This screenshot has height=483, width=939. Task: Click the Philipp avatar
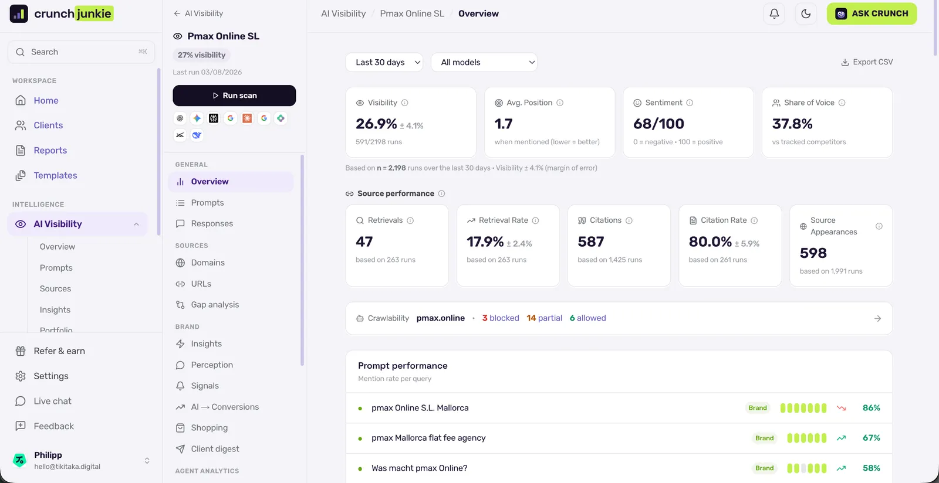click(x=20, y=460)
